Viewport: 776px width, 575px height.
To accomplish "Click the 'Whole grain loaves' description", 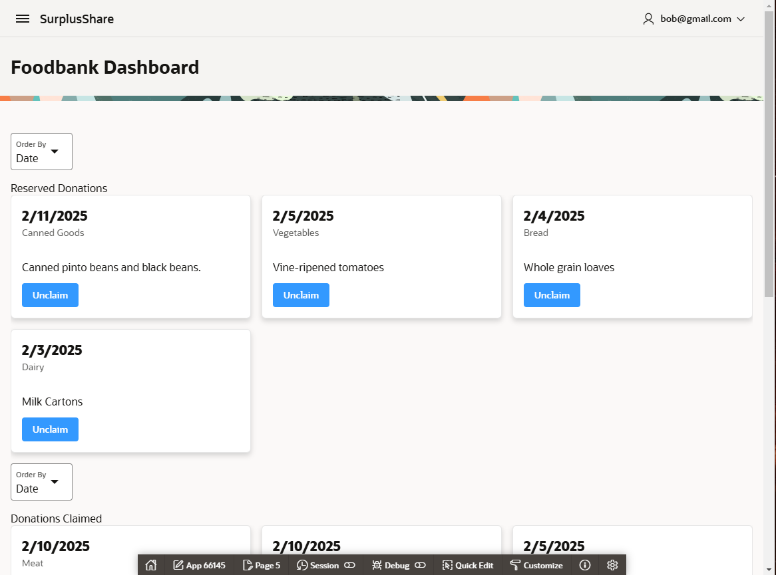I will [x=569, y=267].
